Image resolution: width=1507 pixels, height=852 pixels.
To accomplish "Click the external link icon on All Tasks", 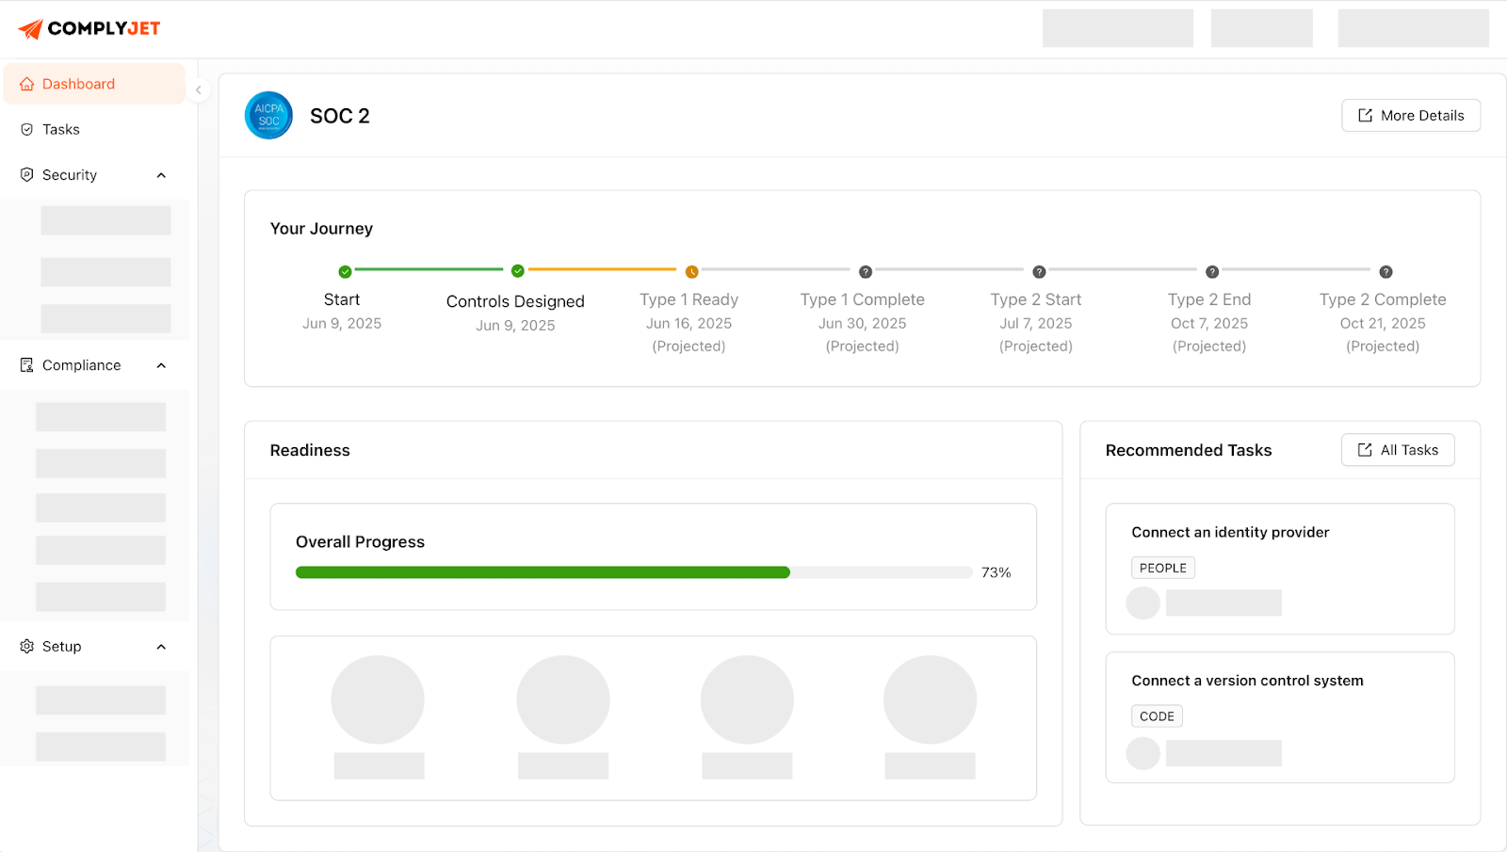I will click(1364, 449).
